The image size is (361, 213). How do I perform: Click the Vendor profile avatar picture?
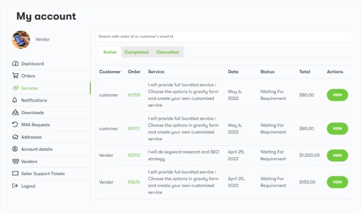pos(21,40)
